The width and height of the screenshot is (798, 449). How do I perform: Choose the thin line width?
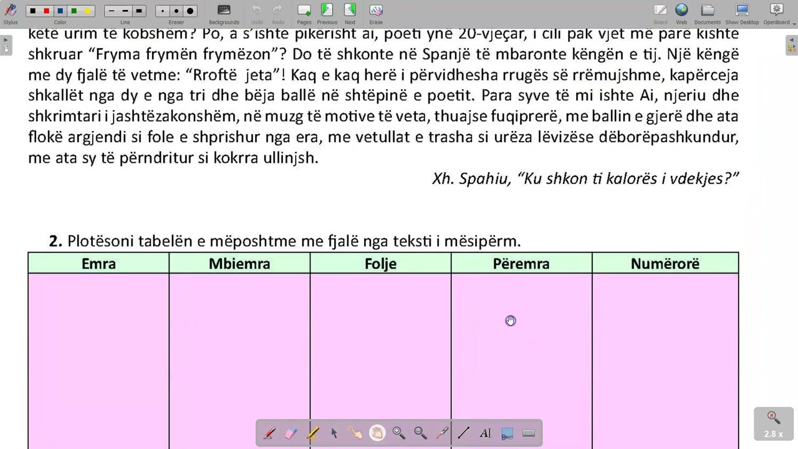[x=112, y=11]
